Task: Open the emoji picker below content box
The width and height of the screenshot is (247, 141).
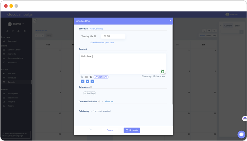Action: click(x=82, y=77)
